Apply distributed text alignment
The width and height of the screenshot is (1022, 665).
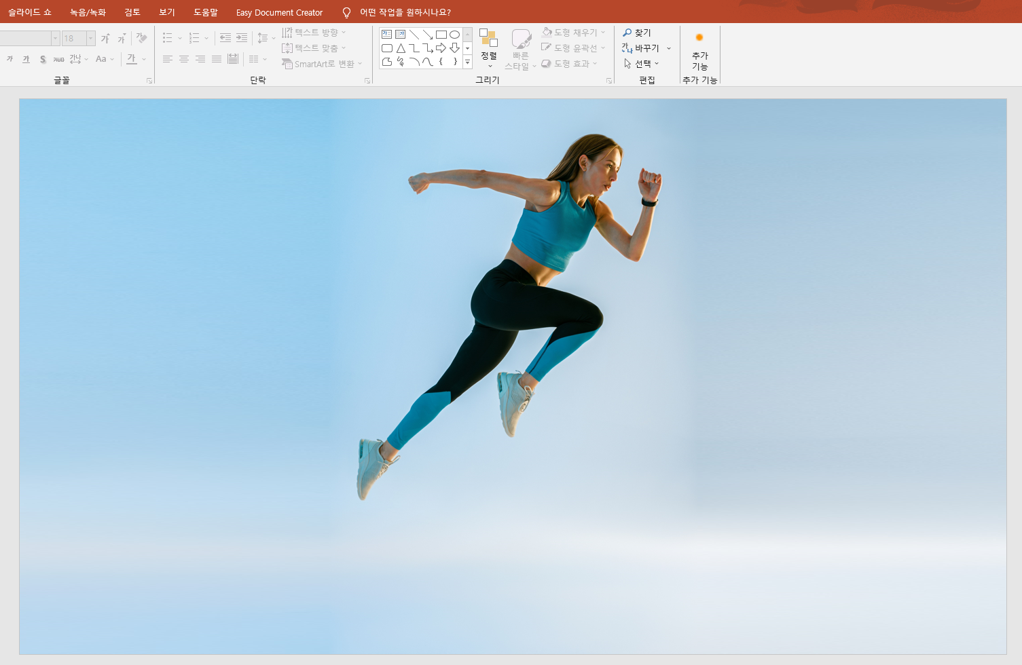(x=233, y=59)
